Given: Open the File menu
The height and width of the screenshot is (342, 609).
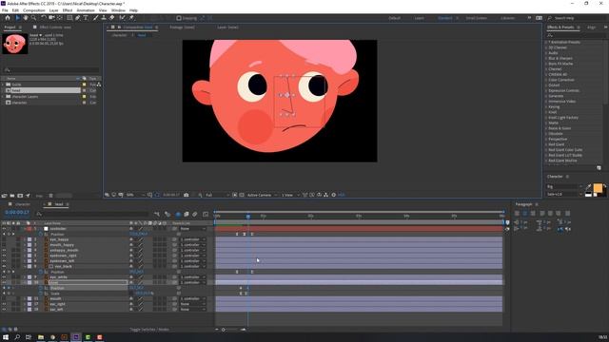Looking at the screenshot, I should click(5, 10).
